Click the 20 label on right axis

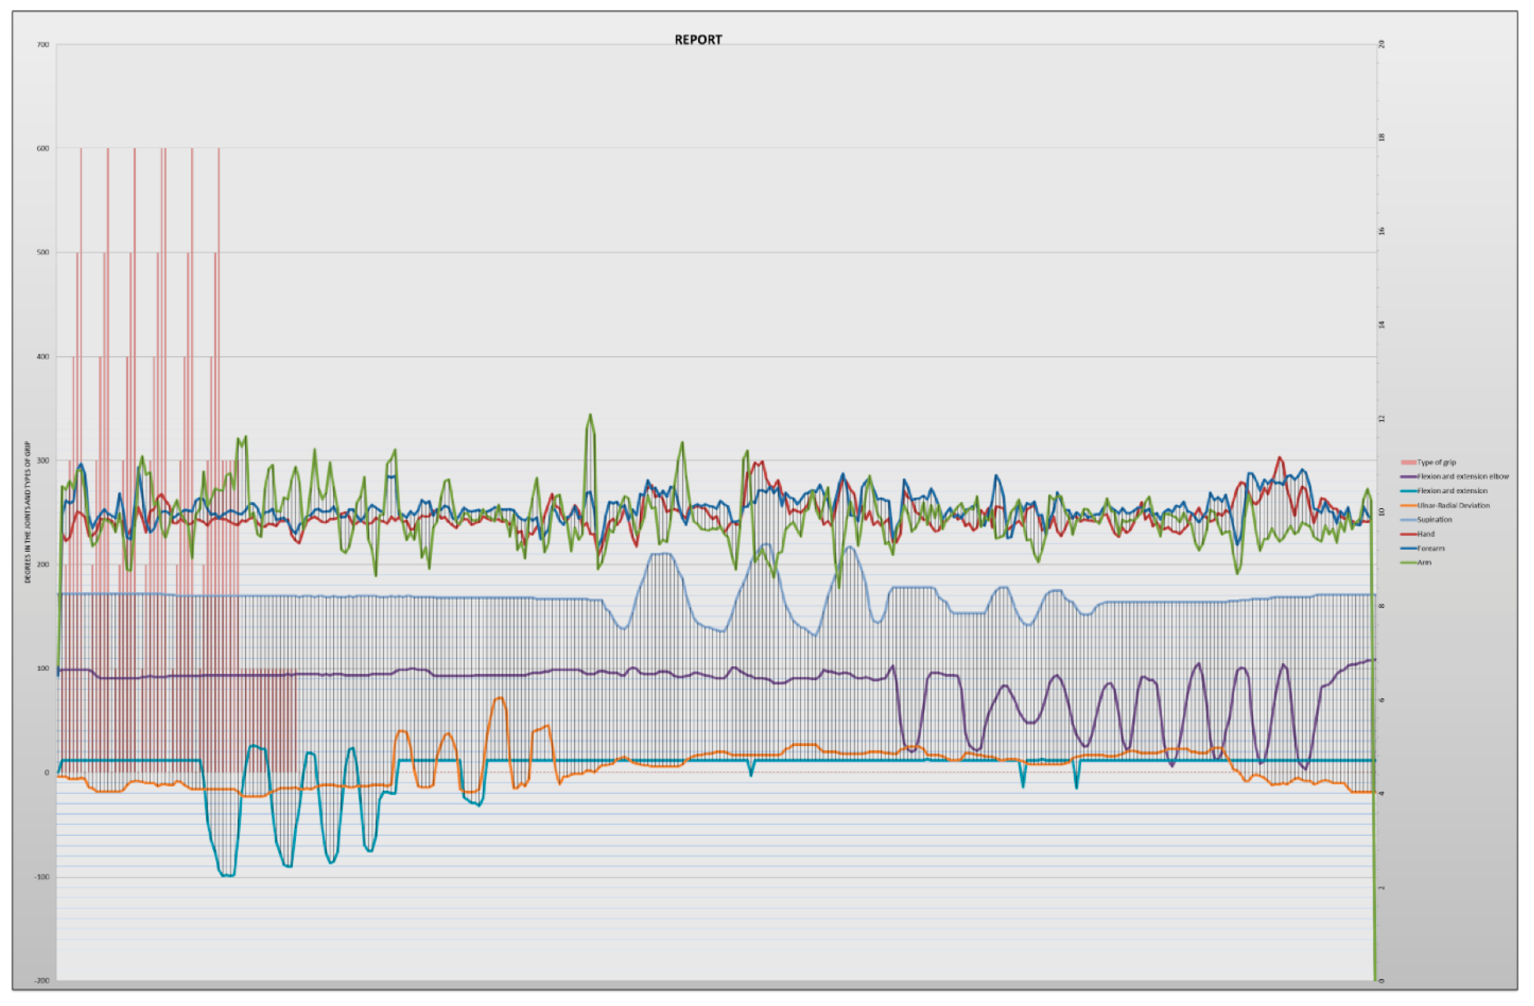(x=1381, y=44)
